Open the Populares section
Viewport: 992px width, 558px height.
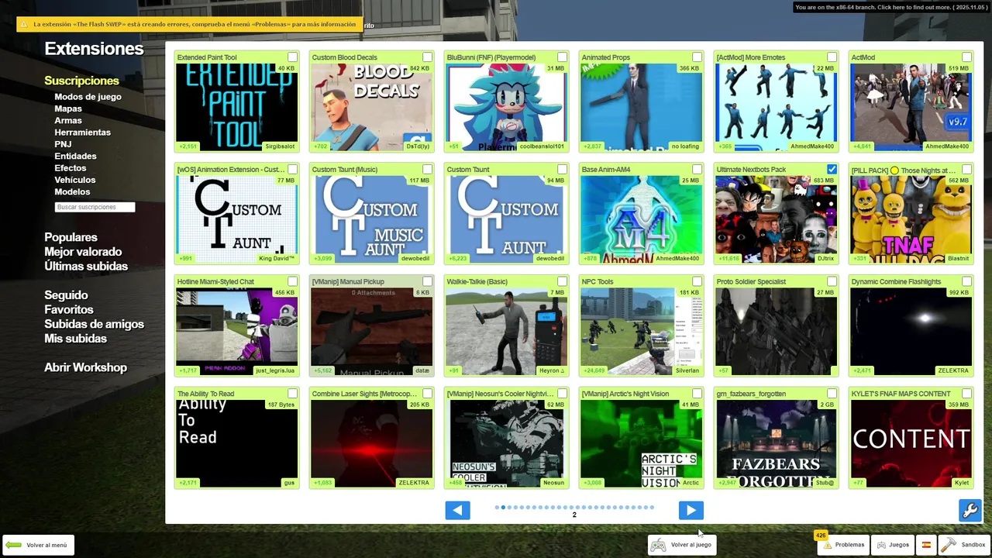click(71, 237)
